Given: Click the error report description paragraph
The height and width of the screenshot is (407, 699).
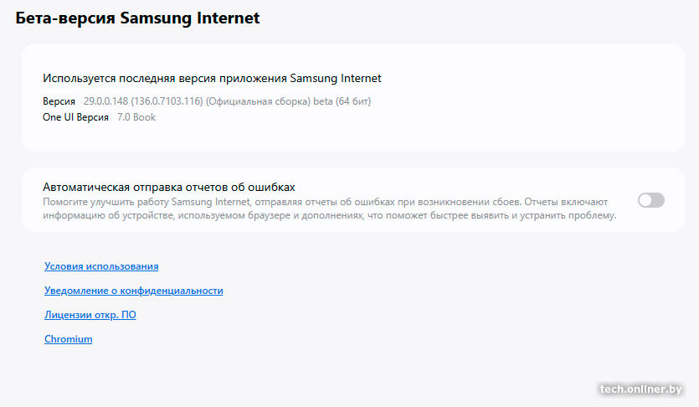Looking at the screenshot, I should tap(330, 209).
